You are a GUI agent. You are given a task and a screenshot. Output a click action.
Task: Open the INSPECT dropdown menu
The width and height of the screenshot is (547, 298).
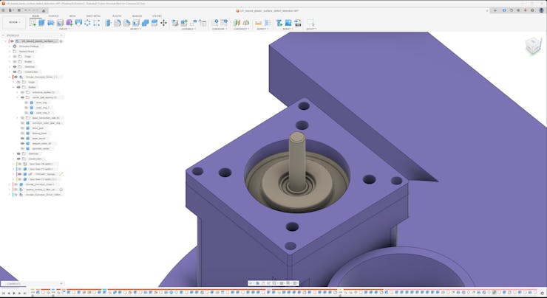pos(262,29)
